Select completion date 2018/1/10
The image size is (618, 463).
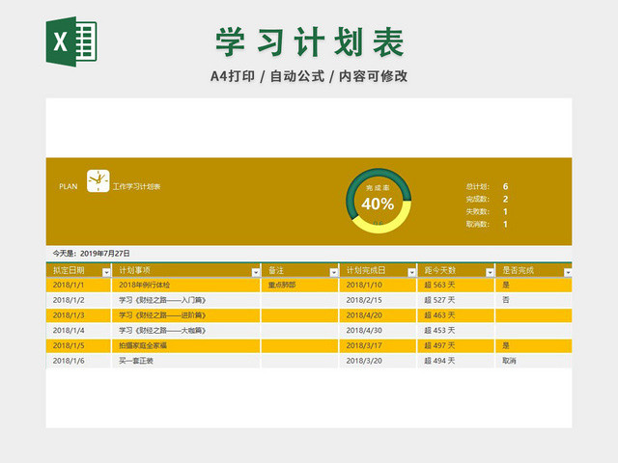tap(378, 286)
